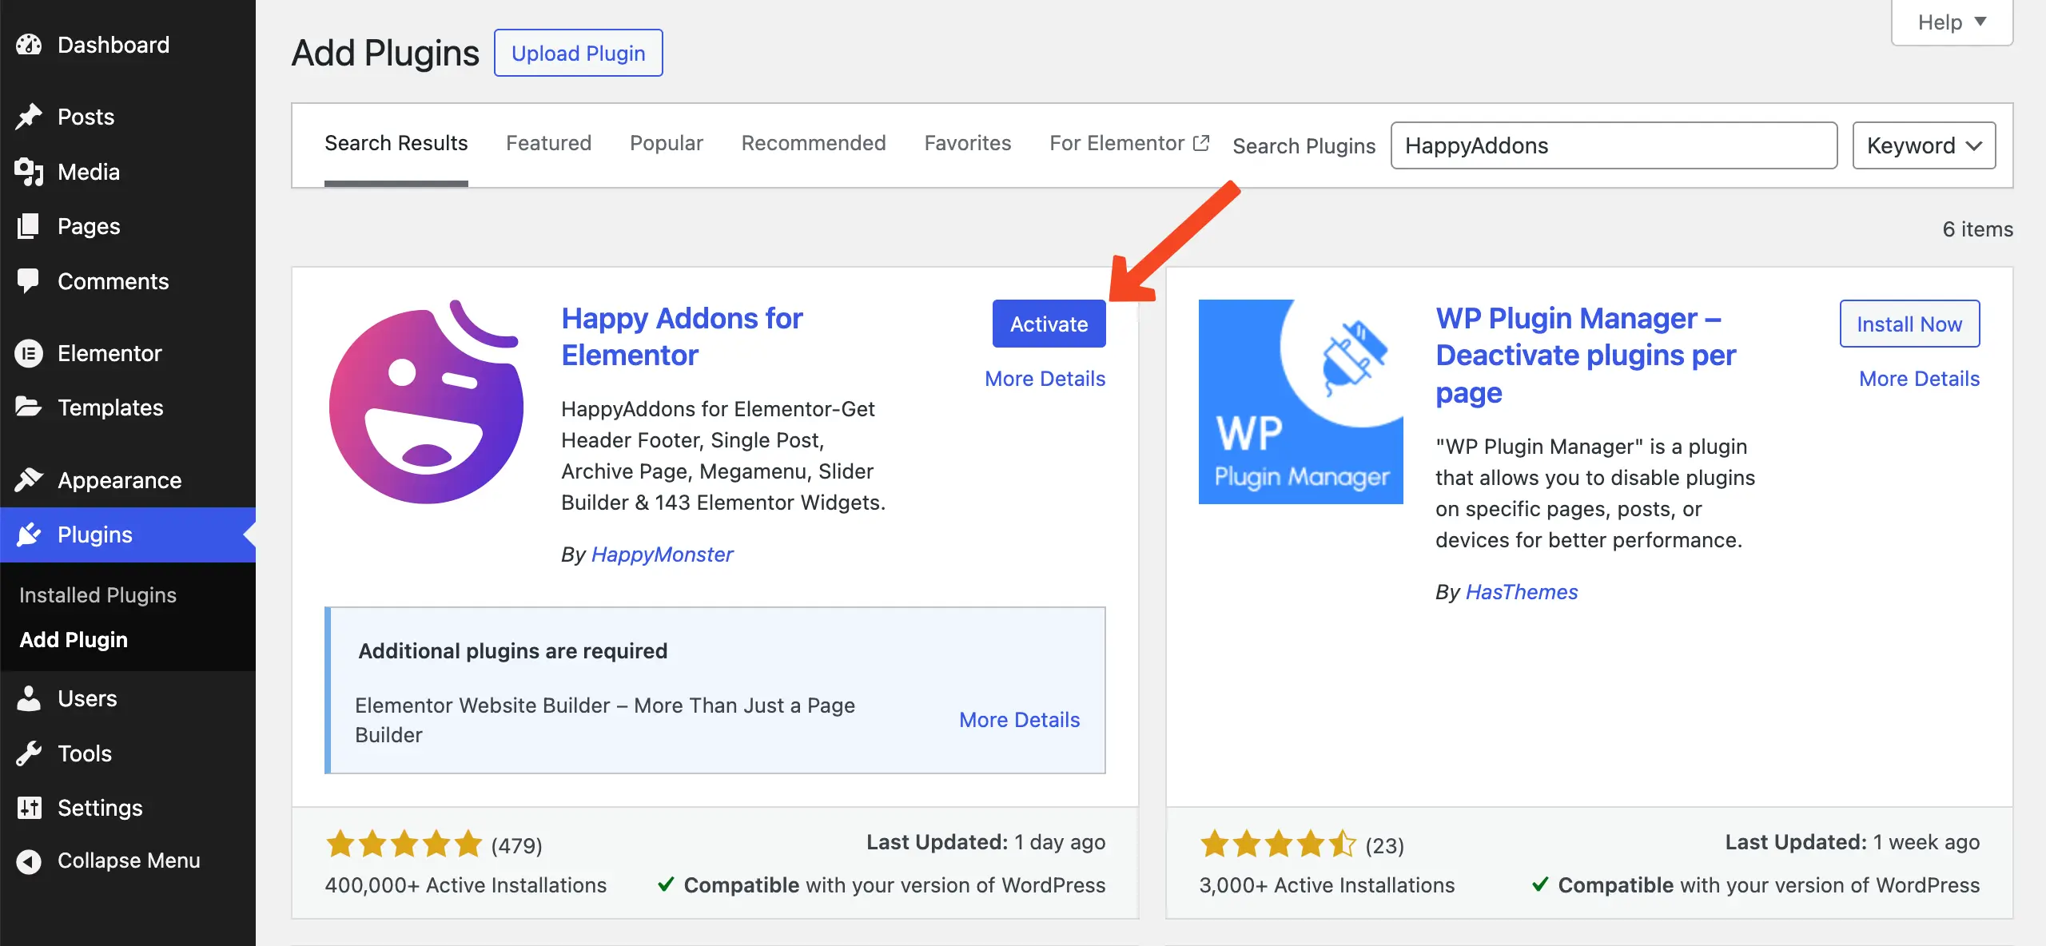This screenshot has width=2046, height=946.
Task: Click inside the plugin search field
Action: click(1614, 145)
